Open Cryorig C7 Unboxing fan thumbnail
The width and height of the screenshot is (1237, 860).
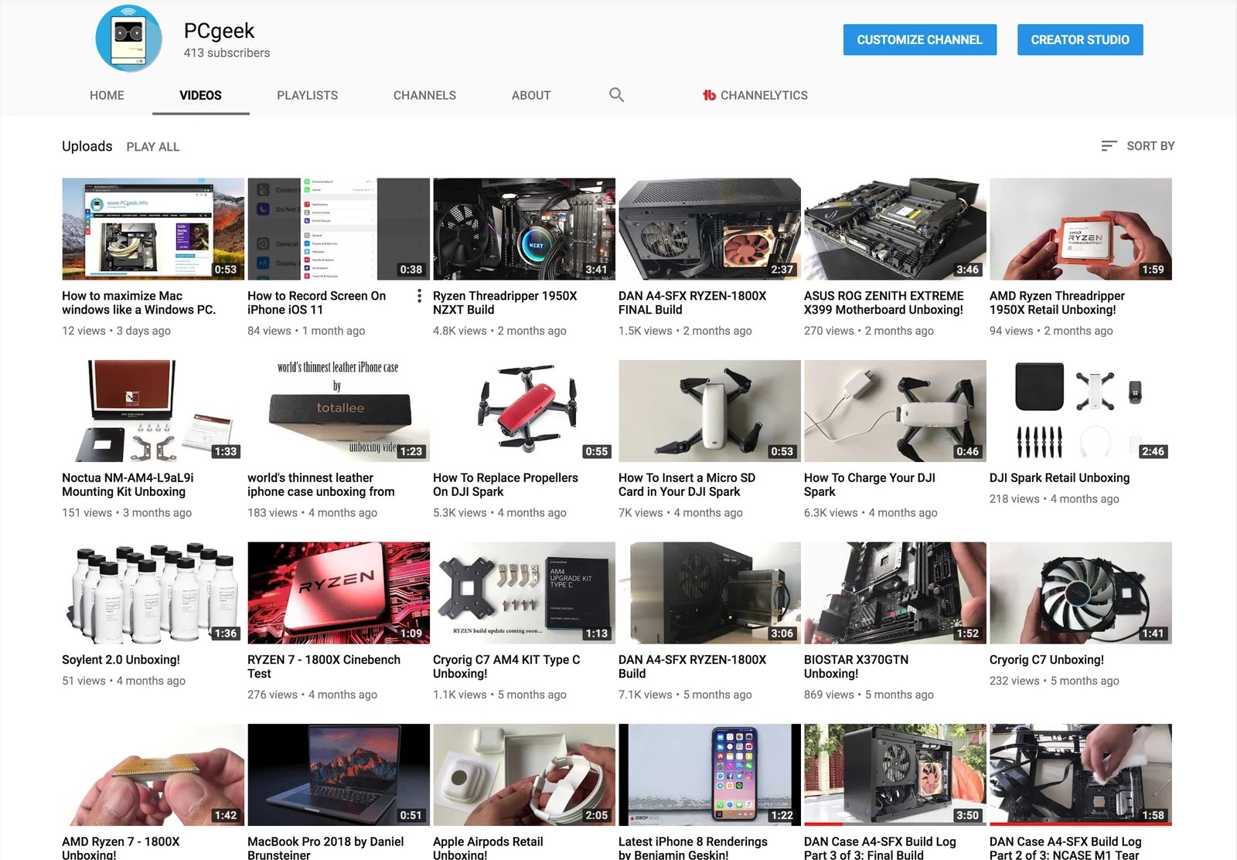click(1081, 593)
